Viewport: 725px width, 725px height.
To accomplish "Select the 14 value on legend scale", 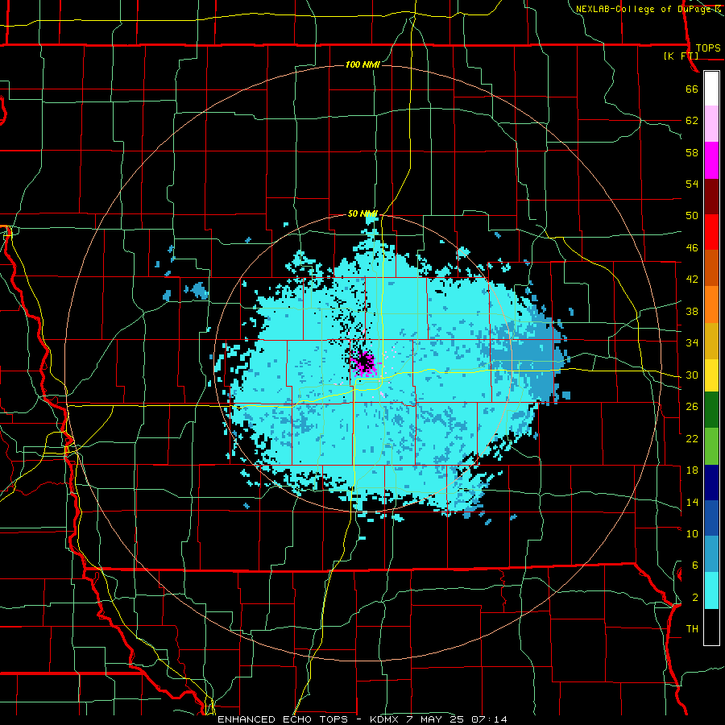I will click(x=692, y=502).
